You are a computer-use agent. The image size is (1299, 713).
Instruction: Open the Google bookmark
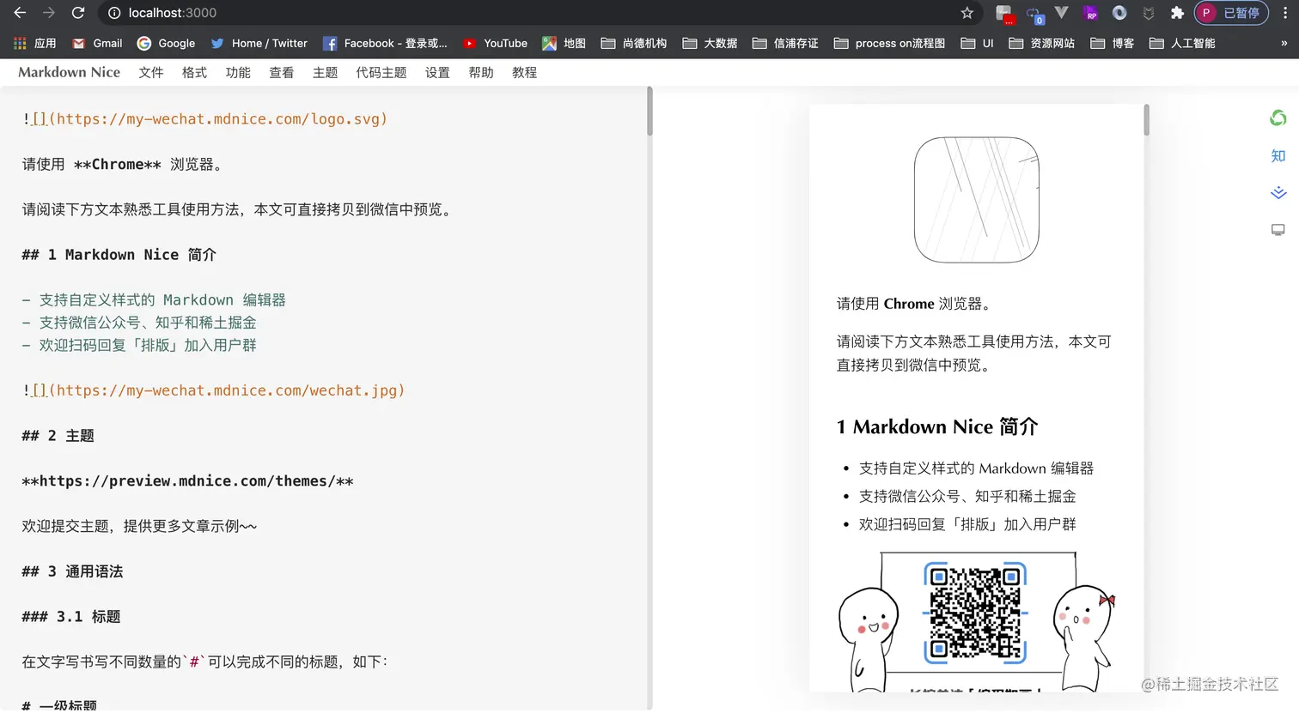click(166, 43)
